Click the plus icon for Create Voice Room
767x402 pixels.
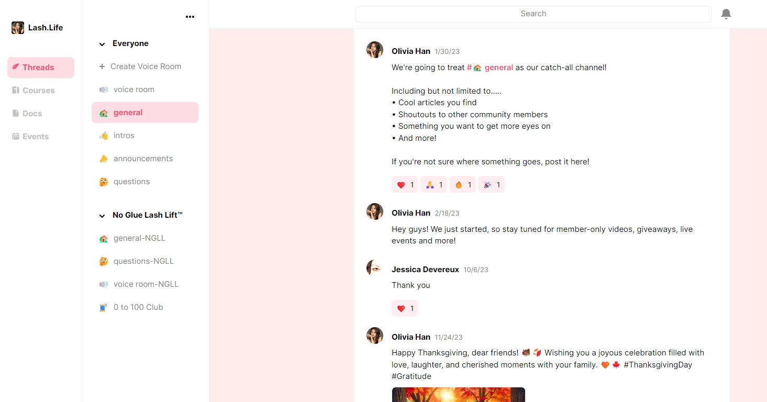(102, 66)
